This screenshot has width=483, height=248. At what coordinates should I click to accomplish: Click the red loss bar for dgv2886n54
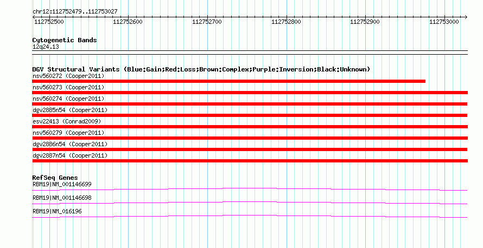click(x=250, y=149)
